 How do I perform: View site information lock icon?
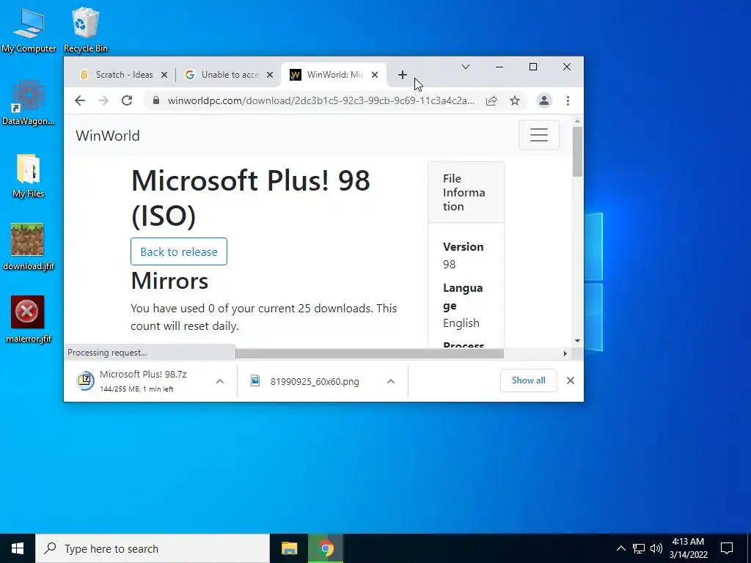click(155, 100)
